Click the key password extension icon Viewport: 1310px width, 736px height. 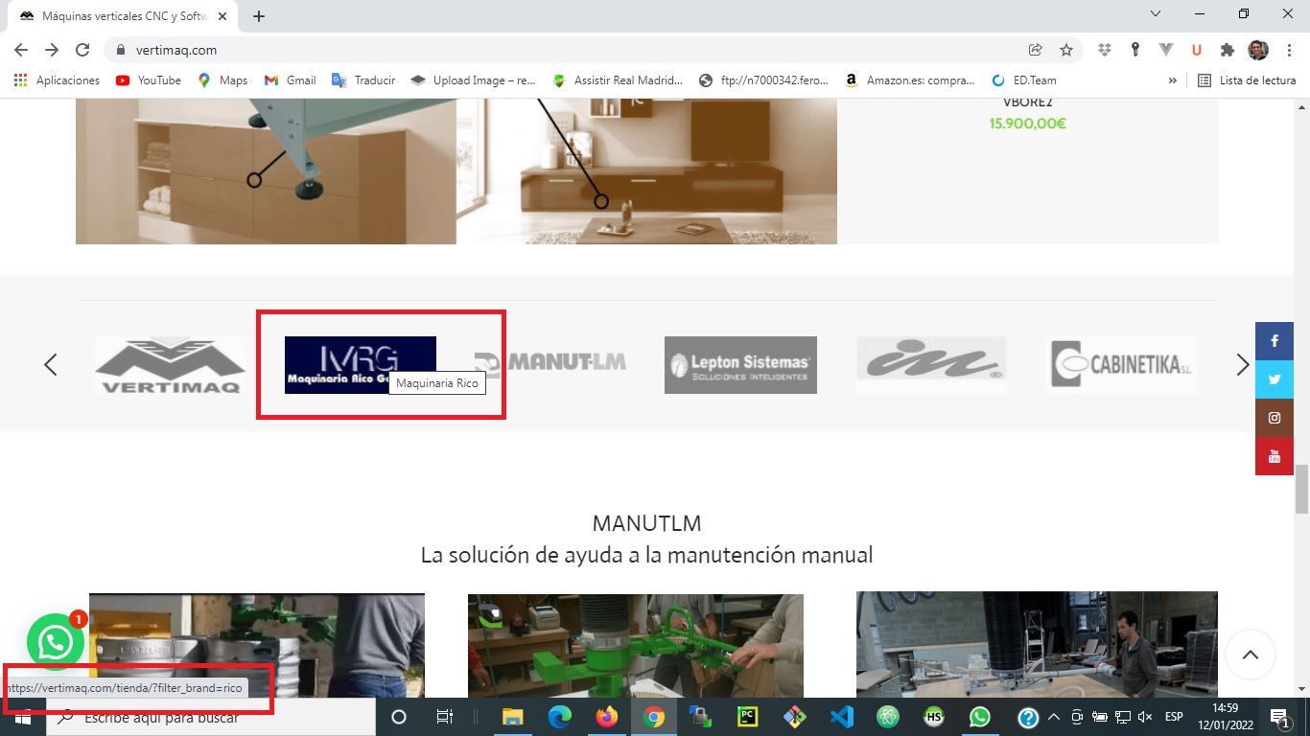click(1135, 50)
